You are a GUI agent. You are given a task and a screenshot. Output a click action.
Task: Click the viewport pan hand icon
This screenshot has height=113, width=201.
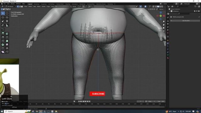(164, 25)
